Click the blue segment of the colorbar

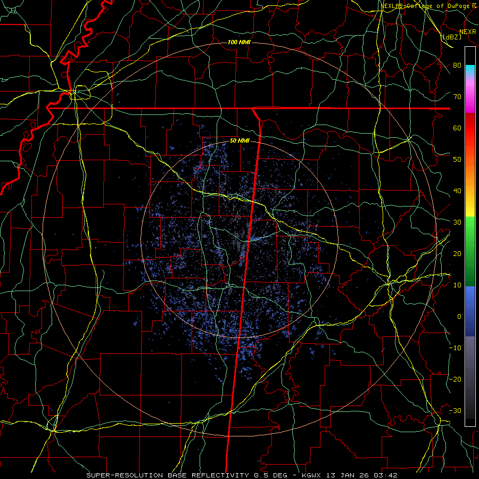point(470,311)
